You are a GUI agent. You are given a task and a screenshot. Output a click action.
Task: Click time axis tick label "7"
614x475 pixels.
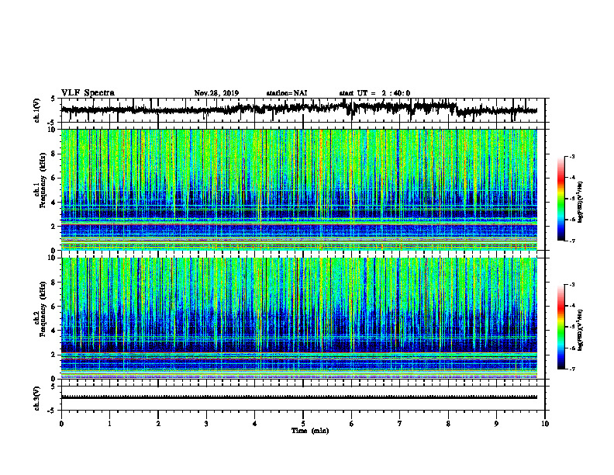(400, 424)
